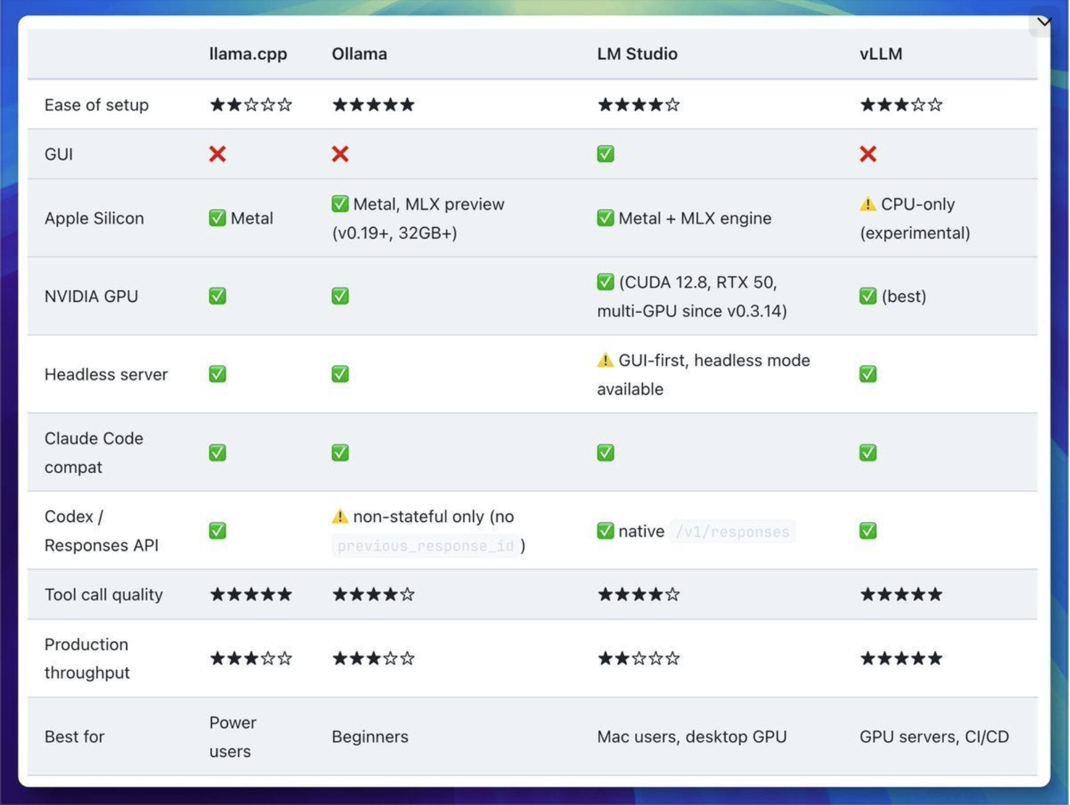Click the Claude Code compat row label
This screenshot has width=1070, height=805.
[x=94, y=452]
